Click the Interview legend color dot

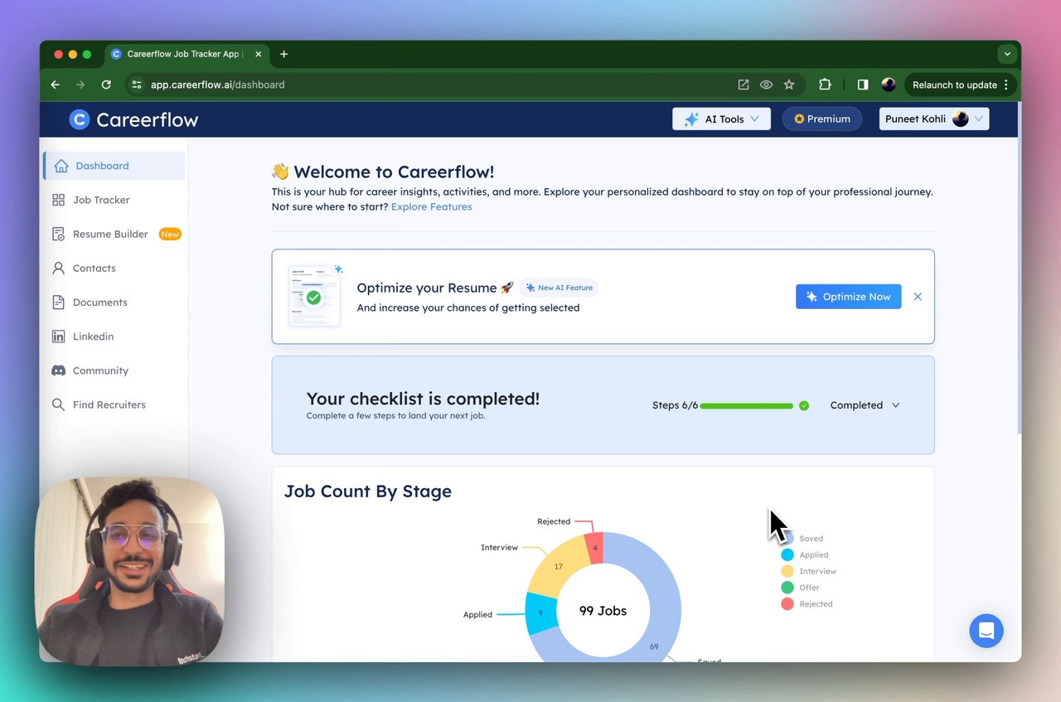click(787, 571)
